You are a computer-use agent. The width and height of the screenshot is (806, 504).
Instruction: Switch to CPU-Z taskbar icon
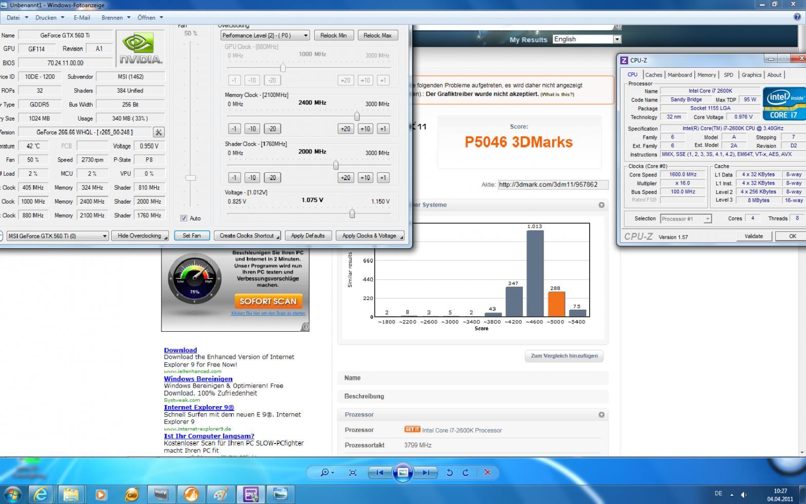click(x=251, y=494)
